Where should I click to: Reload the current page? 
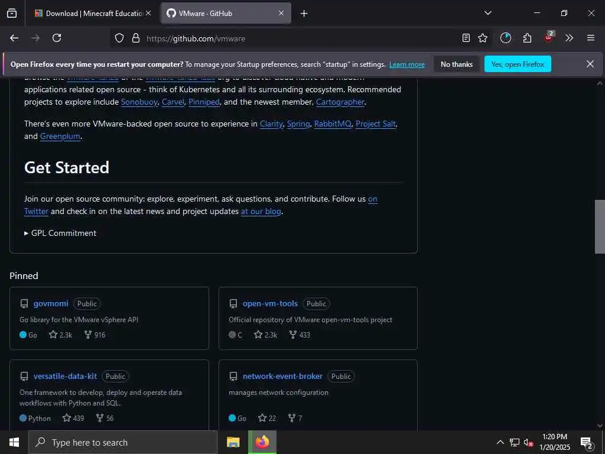(x=57, y=38)
